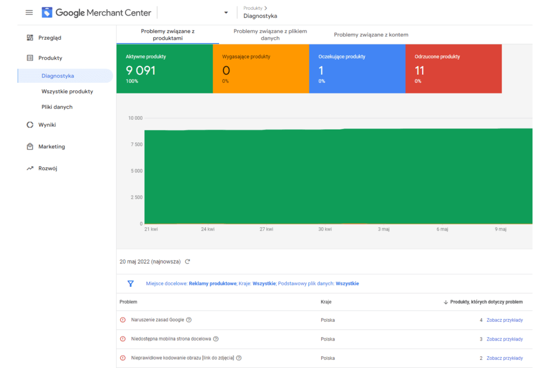The width and height of the screenshot is (550, 368).
Task: Switch to Problemy związane z plikiem danych tab
Action: [270, 35]
